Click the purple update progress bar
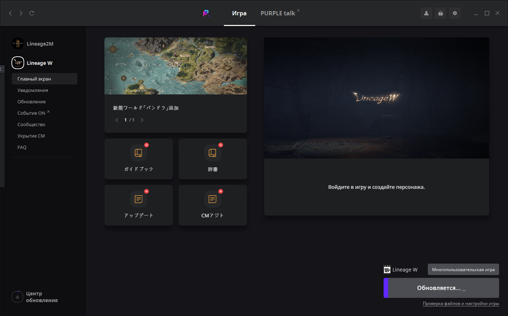Screen dimensions: 508x316 [x=386, y=288]
